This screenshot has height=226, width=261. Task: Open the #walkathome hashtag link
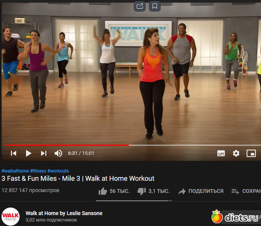coord(15,171)
